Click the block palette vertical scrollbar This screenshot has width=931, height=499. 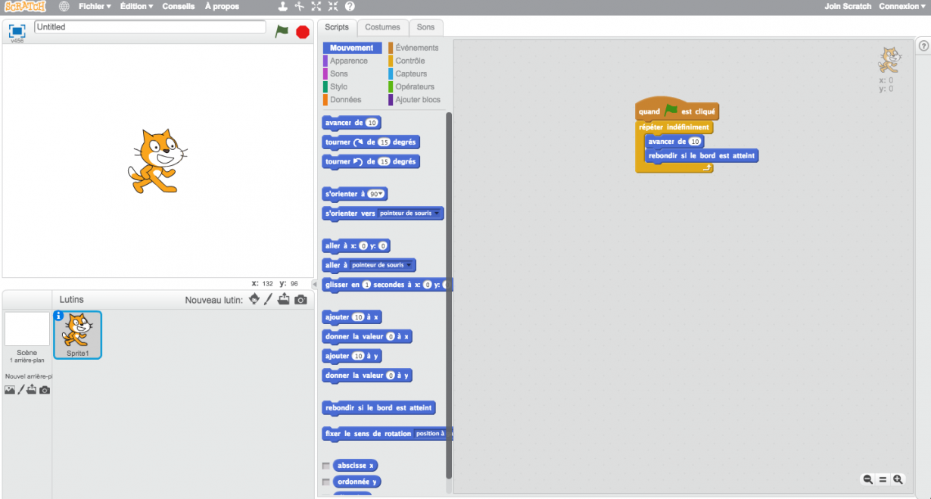coord(449,295)
